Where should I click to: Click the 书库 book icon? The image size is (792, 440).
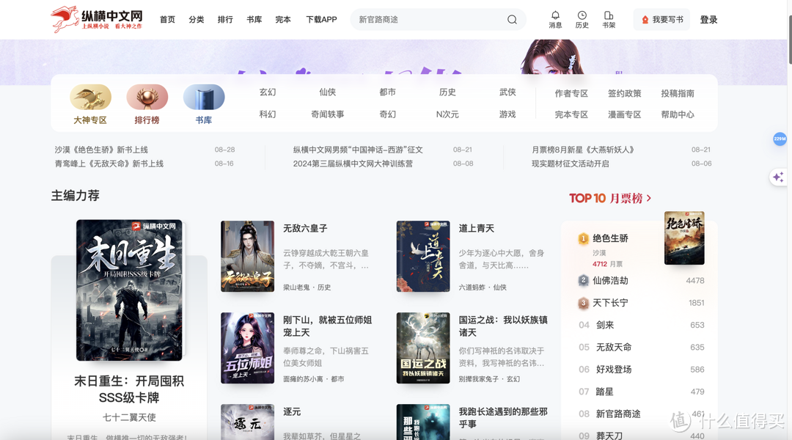click(204, 97)
